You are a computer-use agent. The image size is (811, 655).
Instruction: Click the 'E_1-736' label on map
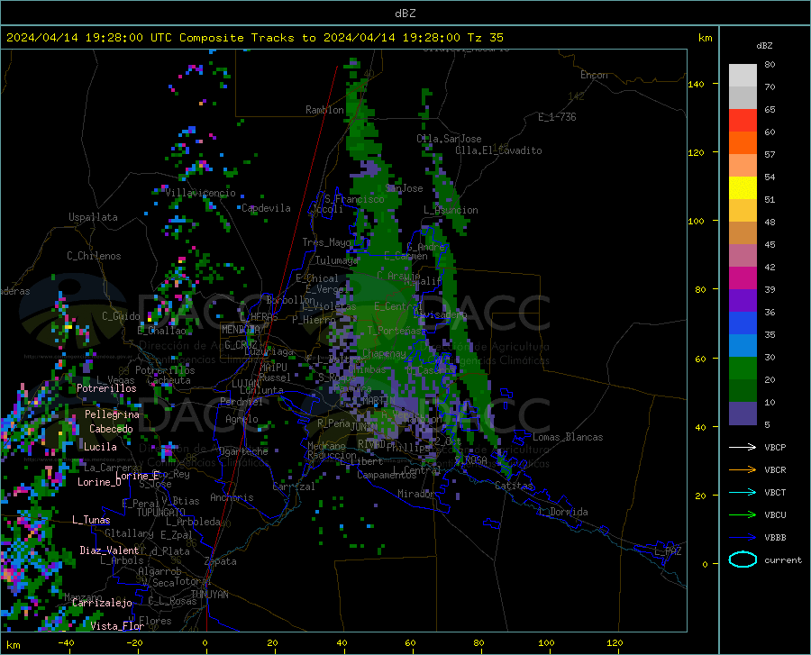pyautogui.click(x=557, y=117)
